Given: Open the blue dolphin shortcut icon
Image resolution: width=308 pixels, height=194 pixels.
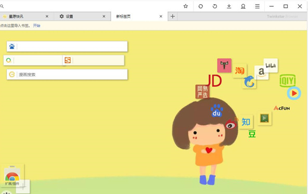Looking at the screenshot, I should point(249,82).
